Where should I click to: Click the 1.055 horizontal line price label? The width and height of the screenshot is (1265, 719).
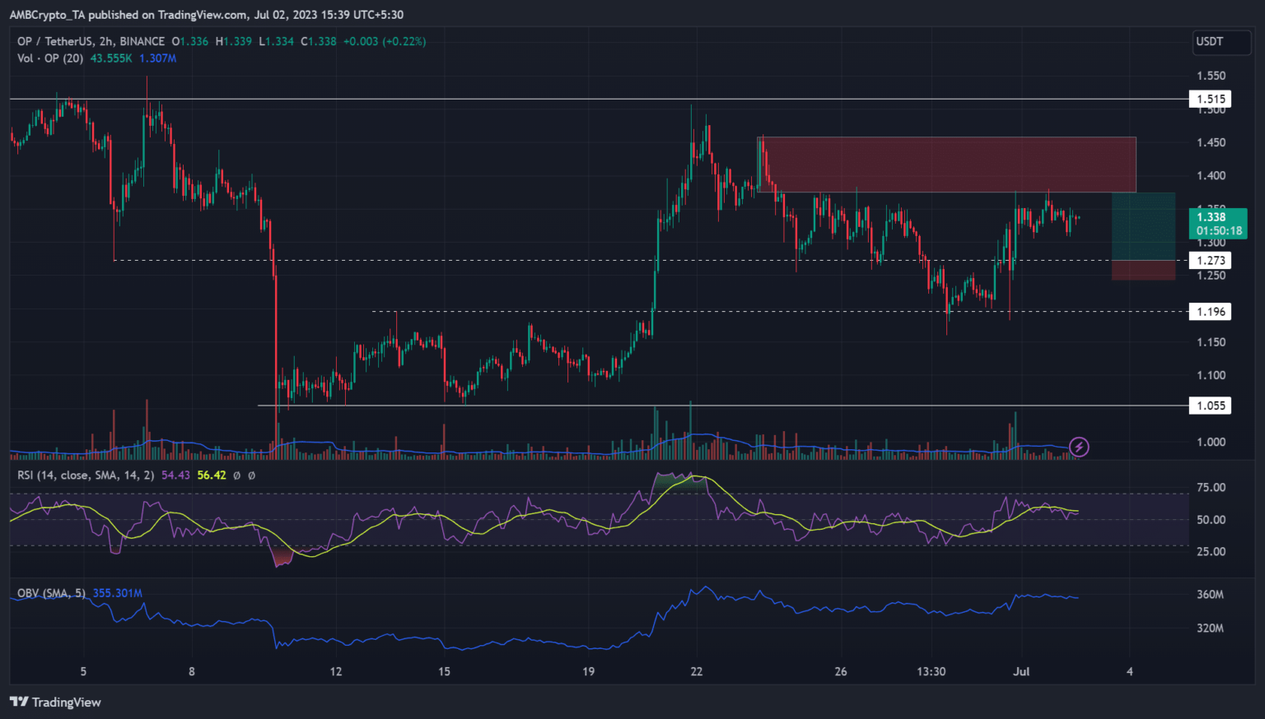1210,406
